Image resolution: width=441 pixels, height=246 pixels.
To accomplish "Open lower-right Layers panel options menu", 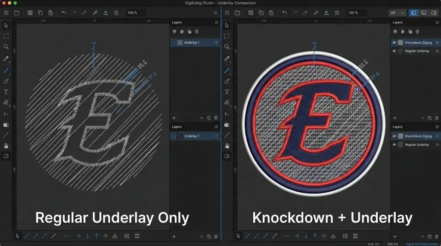I will 437,127.
